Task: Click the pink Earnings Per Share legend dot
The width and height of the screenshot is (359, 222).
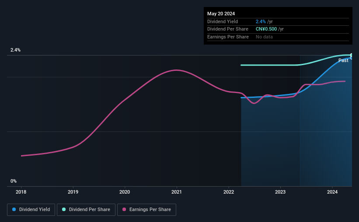Action: coord(124,209)
